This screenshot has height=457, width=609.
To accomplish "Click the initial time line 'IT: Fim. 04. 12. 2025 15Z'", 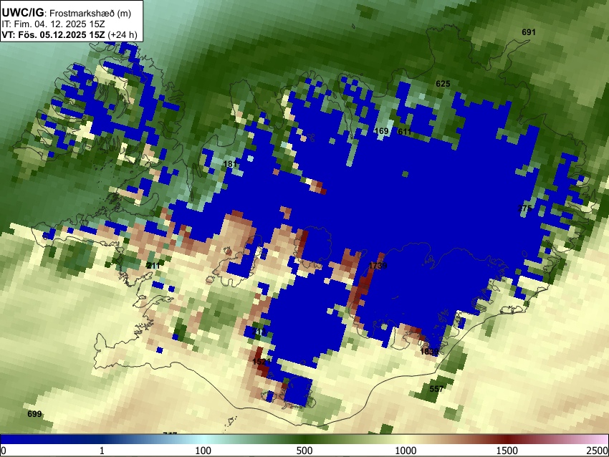I will coord(53,24).
